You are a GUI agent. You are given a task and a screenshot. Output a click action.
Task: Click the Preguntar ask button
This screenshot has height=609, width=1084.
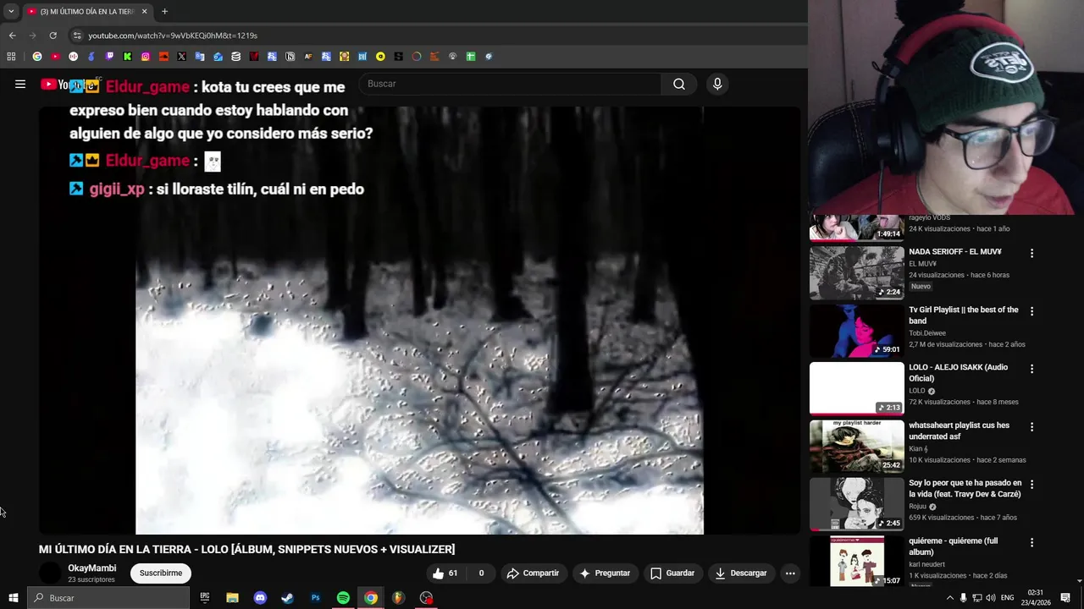tap(604, 573)
